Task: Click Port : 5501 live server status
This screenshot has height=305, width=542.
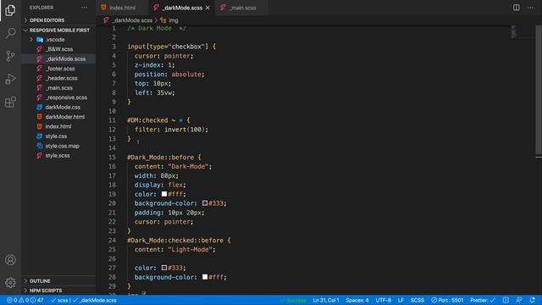Action: [x=447, y=300]
